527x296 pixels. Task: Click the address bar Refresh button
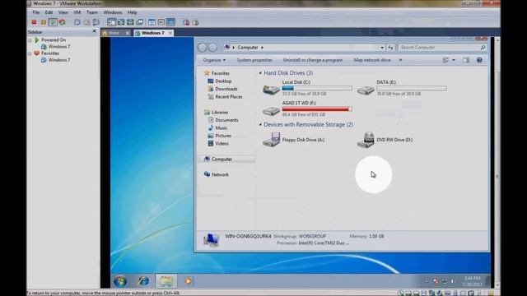point(390,48)
